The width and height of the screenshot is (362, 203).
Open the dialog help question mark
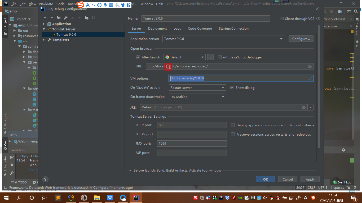[45, 179]
